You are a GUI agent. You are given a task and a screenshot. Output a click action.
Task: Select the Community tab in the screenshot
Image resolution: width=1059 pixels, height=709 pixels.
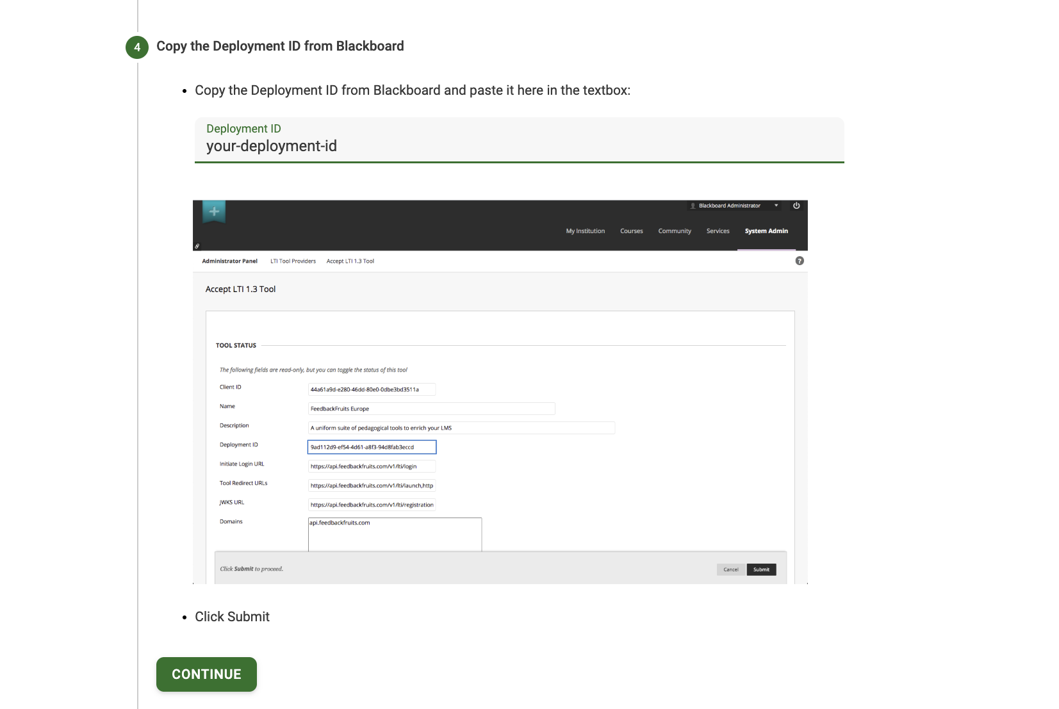[675, 231]
